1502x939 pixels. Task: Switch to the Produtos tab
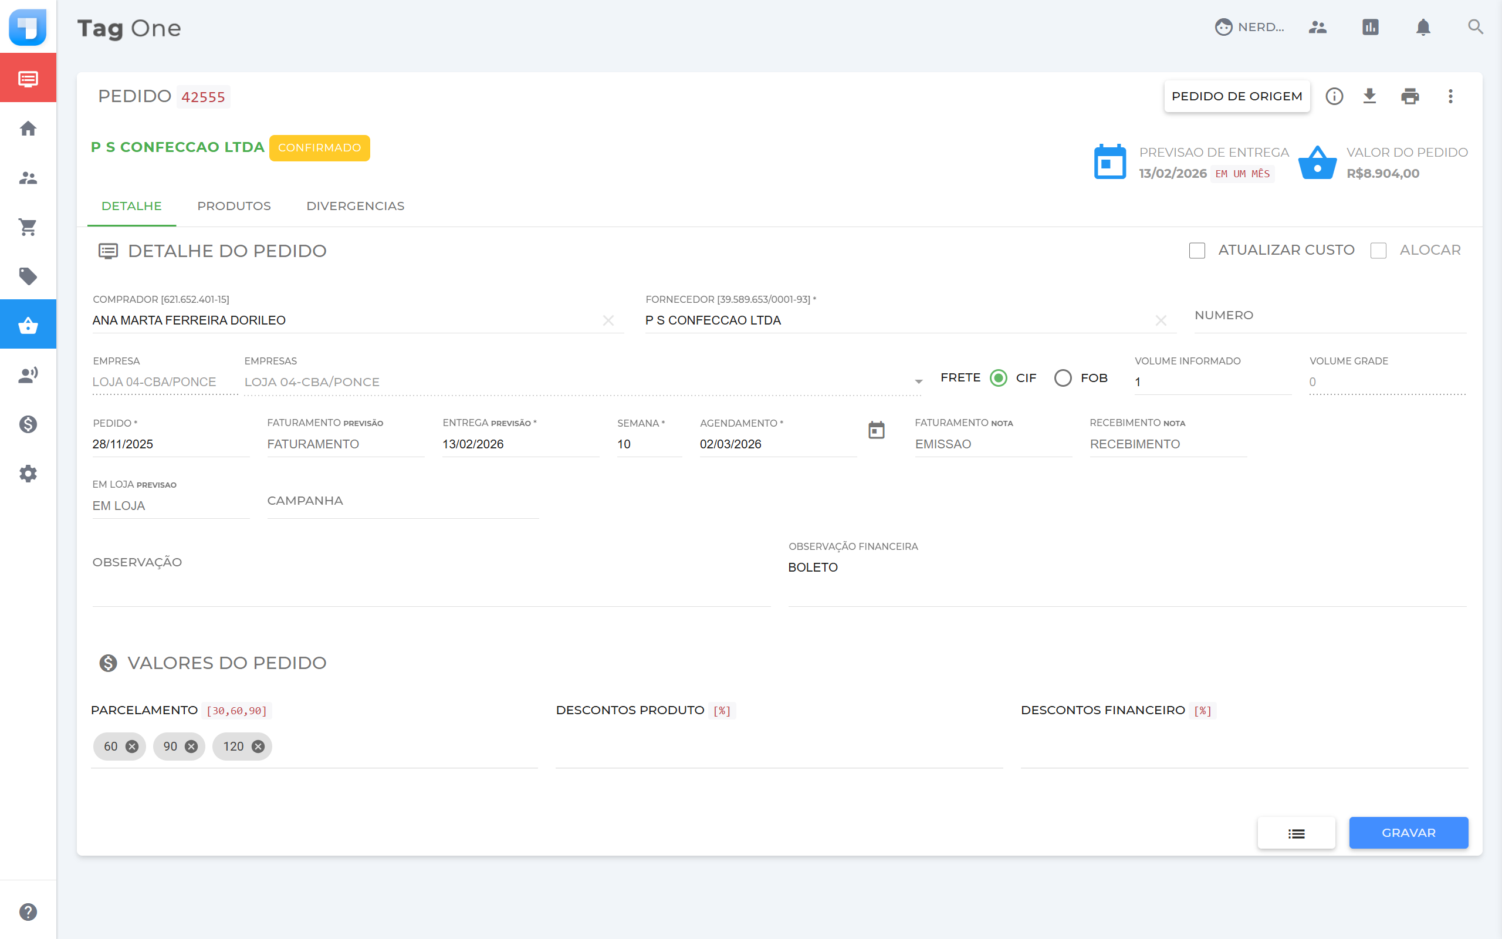point(234,206)
